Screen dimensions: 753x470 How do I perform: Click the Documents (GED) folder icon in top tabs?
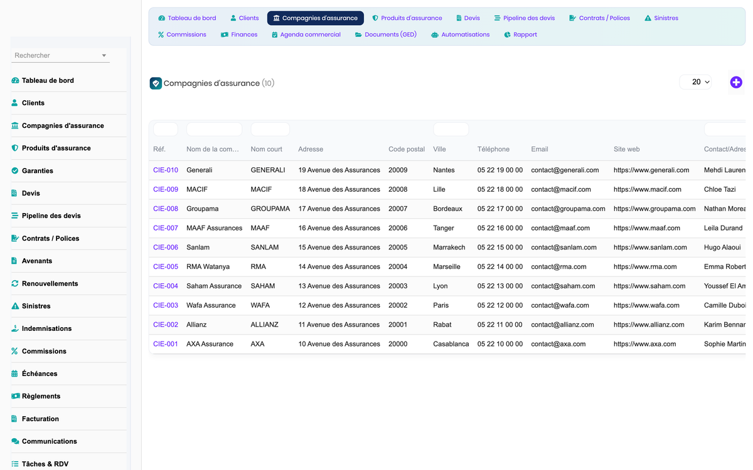pyautogui.click(x=358, y=34)
